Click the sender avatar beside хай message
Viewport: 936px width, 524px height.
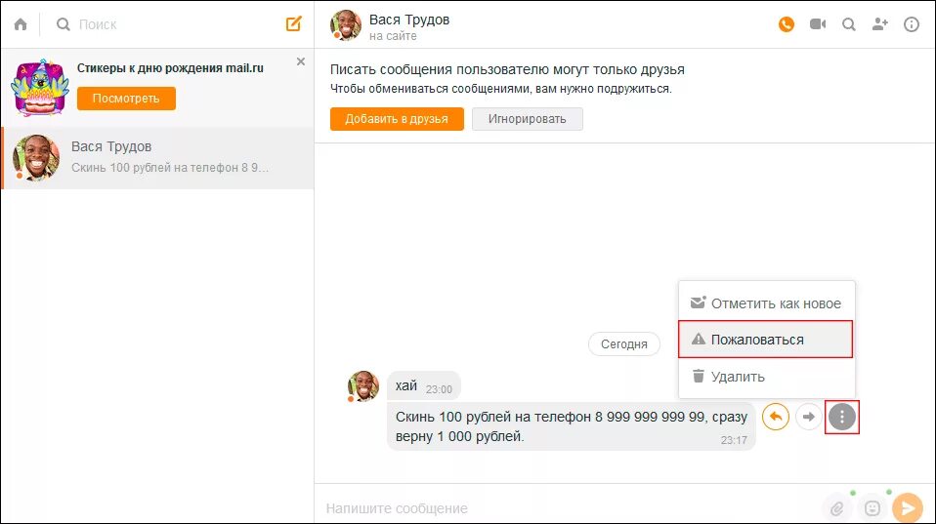click(x=362, y=386)
